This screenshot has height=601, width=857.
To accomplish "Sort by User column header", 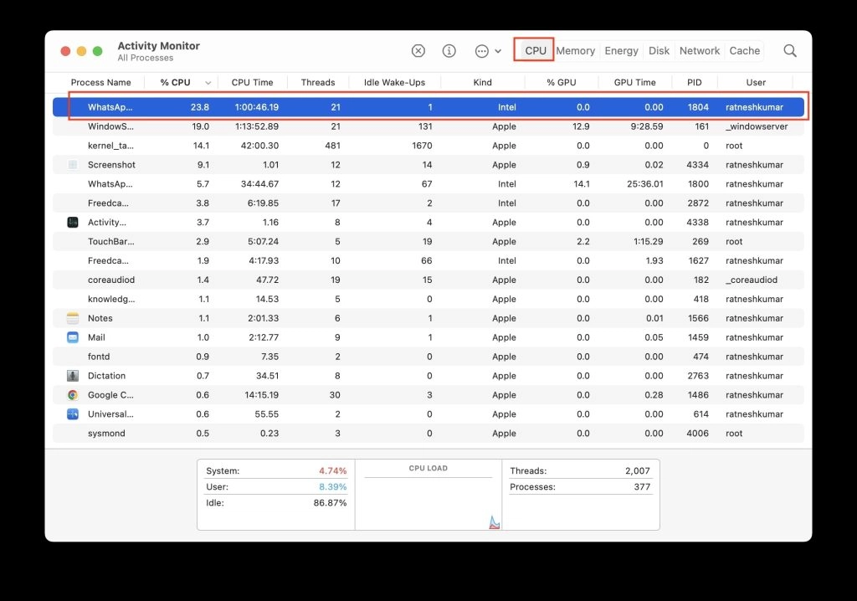I will [756, 83].
